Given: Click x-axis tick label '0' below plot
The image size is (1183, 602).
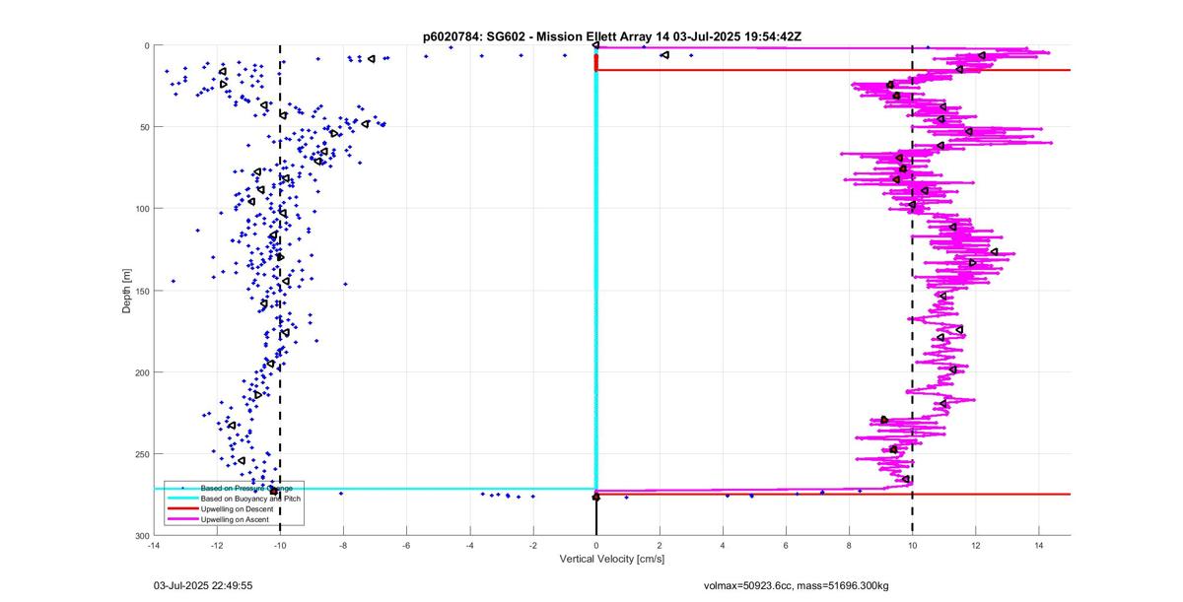Looking at the screenshot, I should point(596,544).
